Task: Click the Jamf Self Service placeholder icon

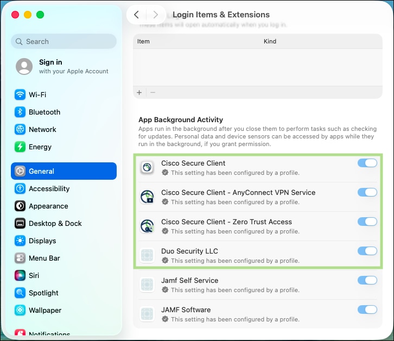Action: (x=147, y=285)
